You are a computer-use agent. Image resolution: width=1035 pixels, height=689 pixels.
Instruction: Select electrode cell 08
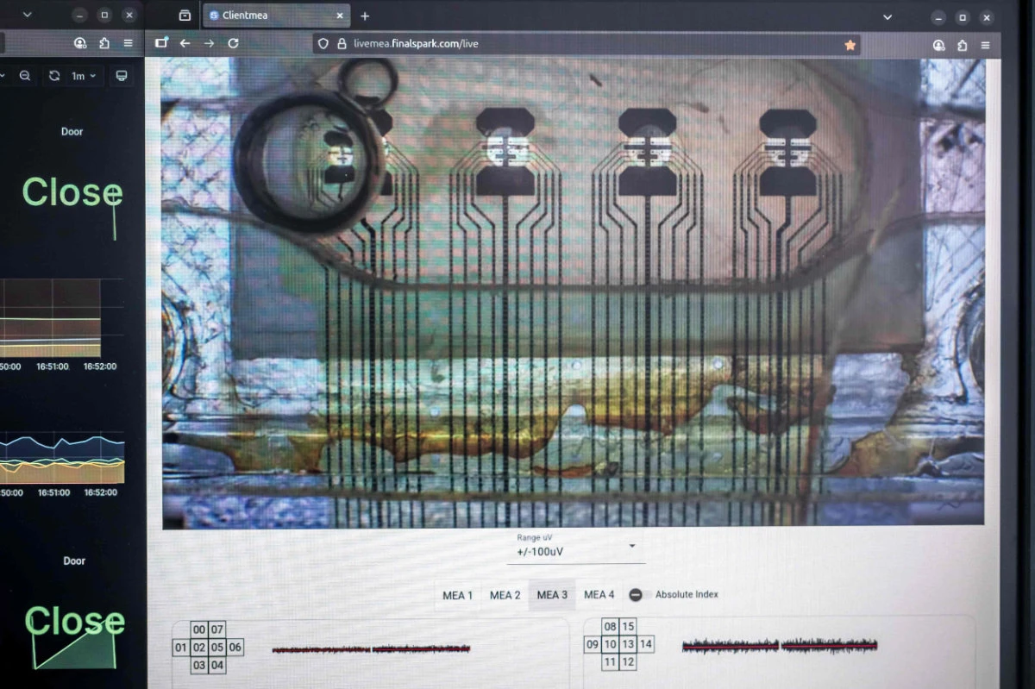click(x=611, y=627)
